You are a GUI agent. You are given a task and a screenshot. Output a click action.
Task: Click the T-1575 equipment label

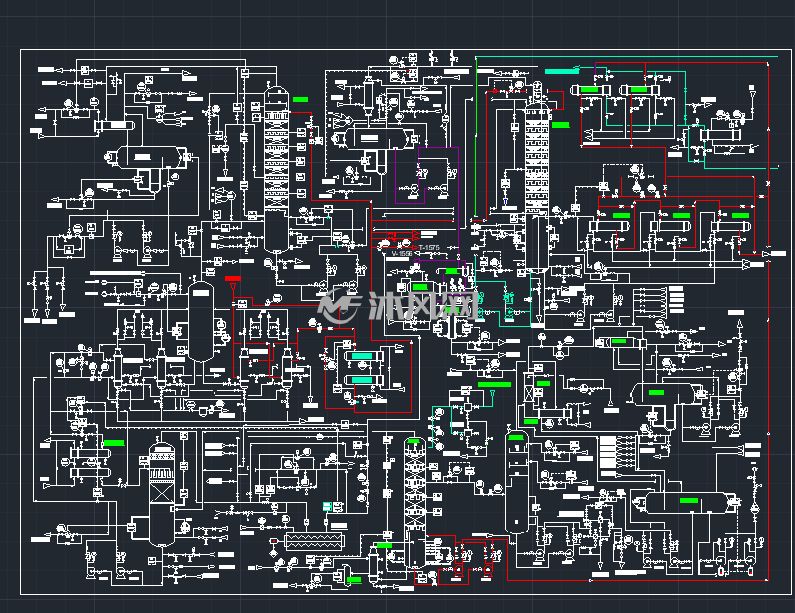coord(429,247)
